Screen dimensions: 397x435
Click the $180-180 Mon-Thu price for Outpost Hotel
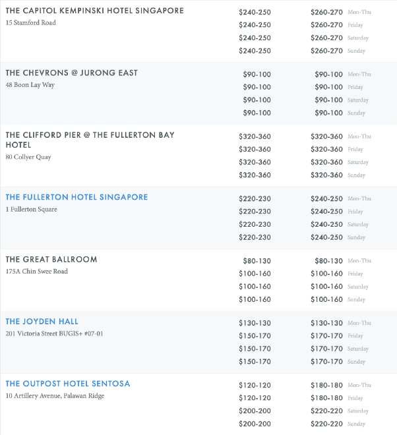click(326, 385)
